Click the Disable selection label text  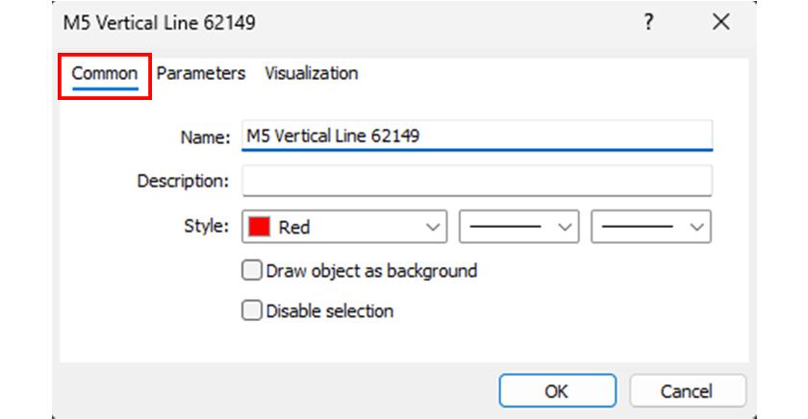point(329,310)
